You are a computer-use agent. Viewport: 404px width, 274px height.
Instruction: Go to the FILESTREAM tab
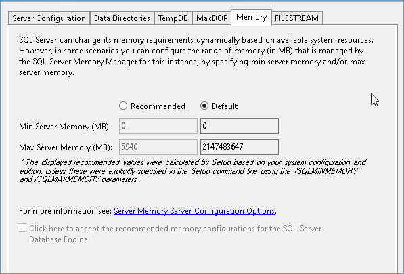(x=296, y=18)
